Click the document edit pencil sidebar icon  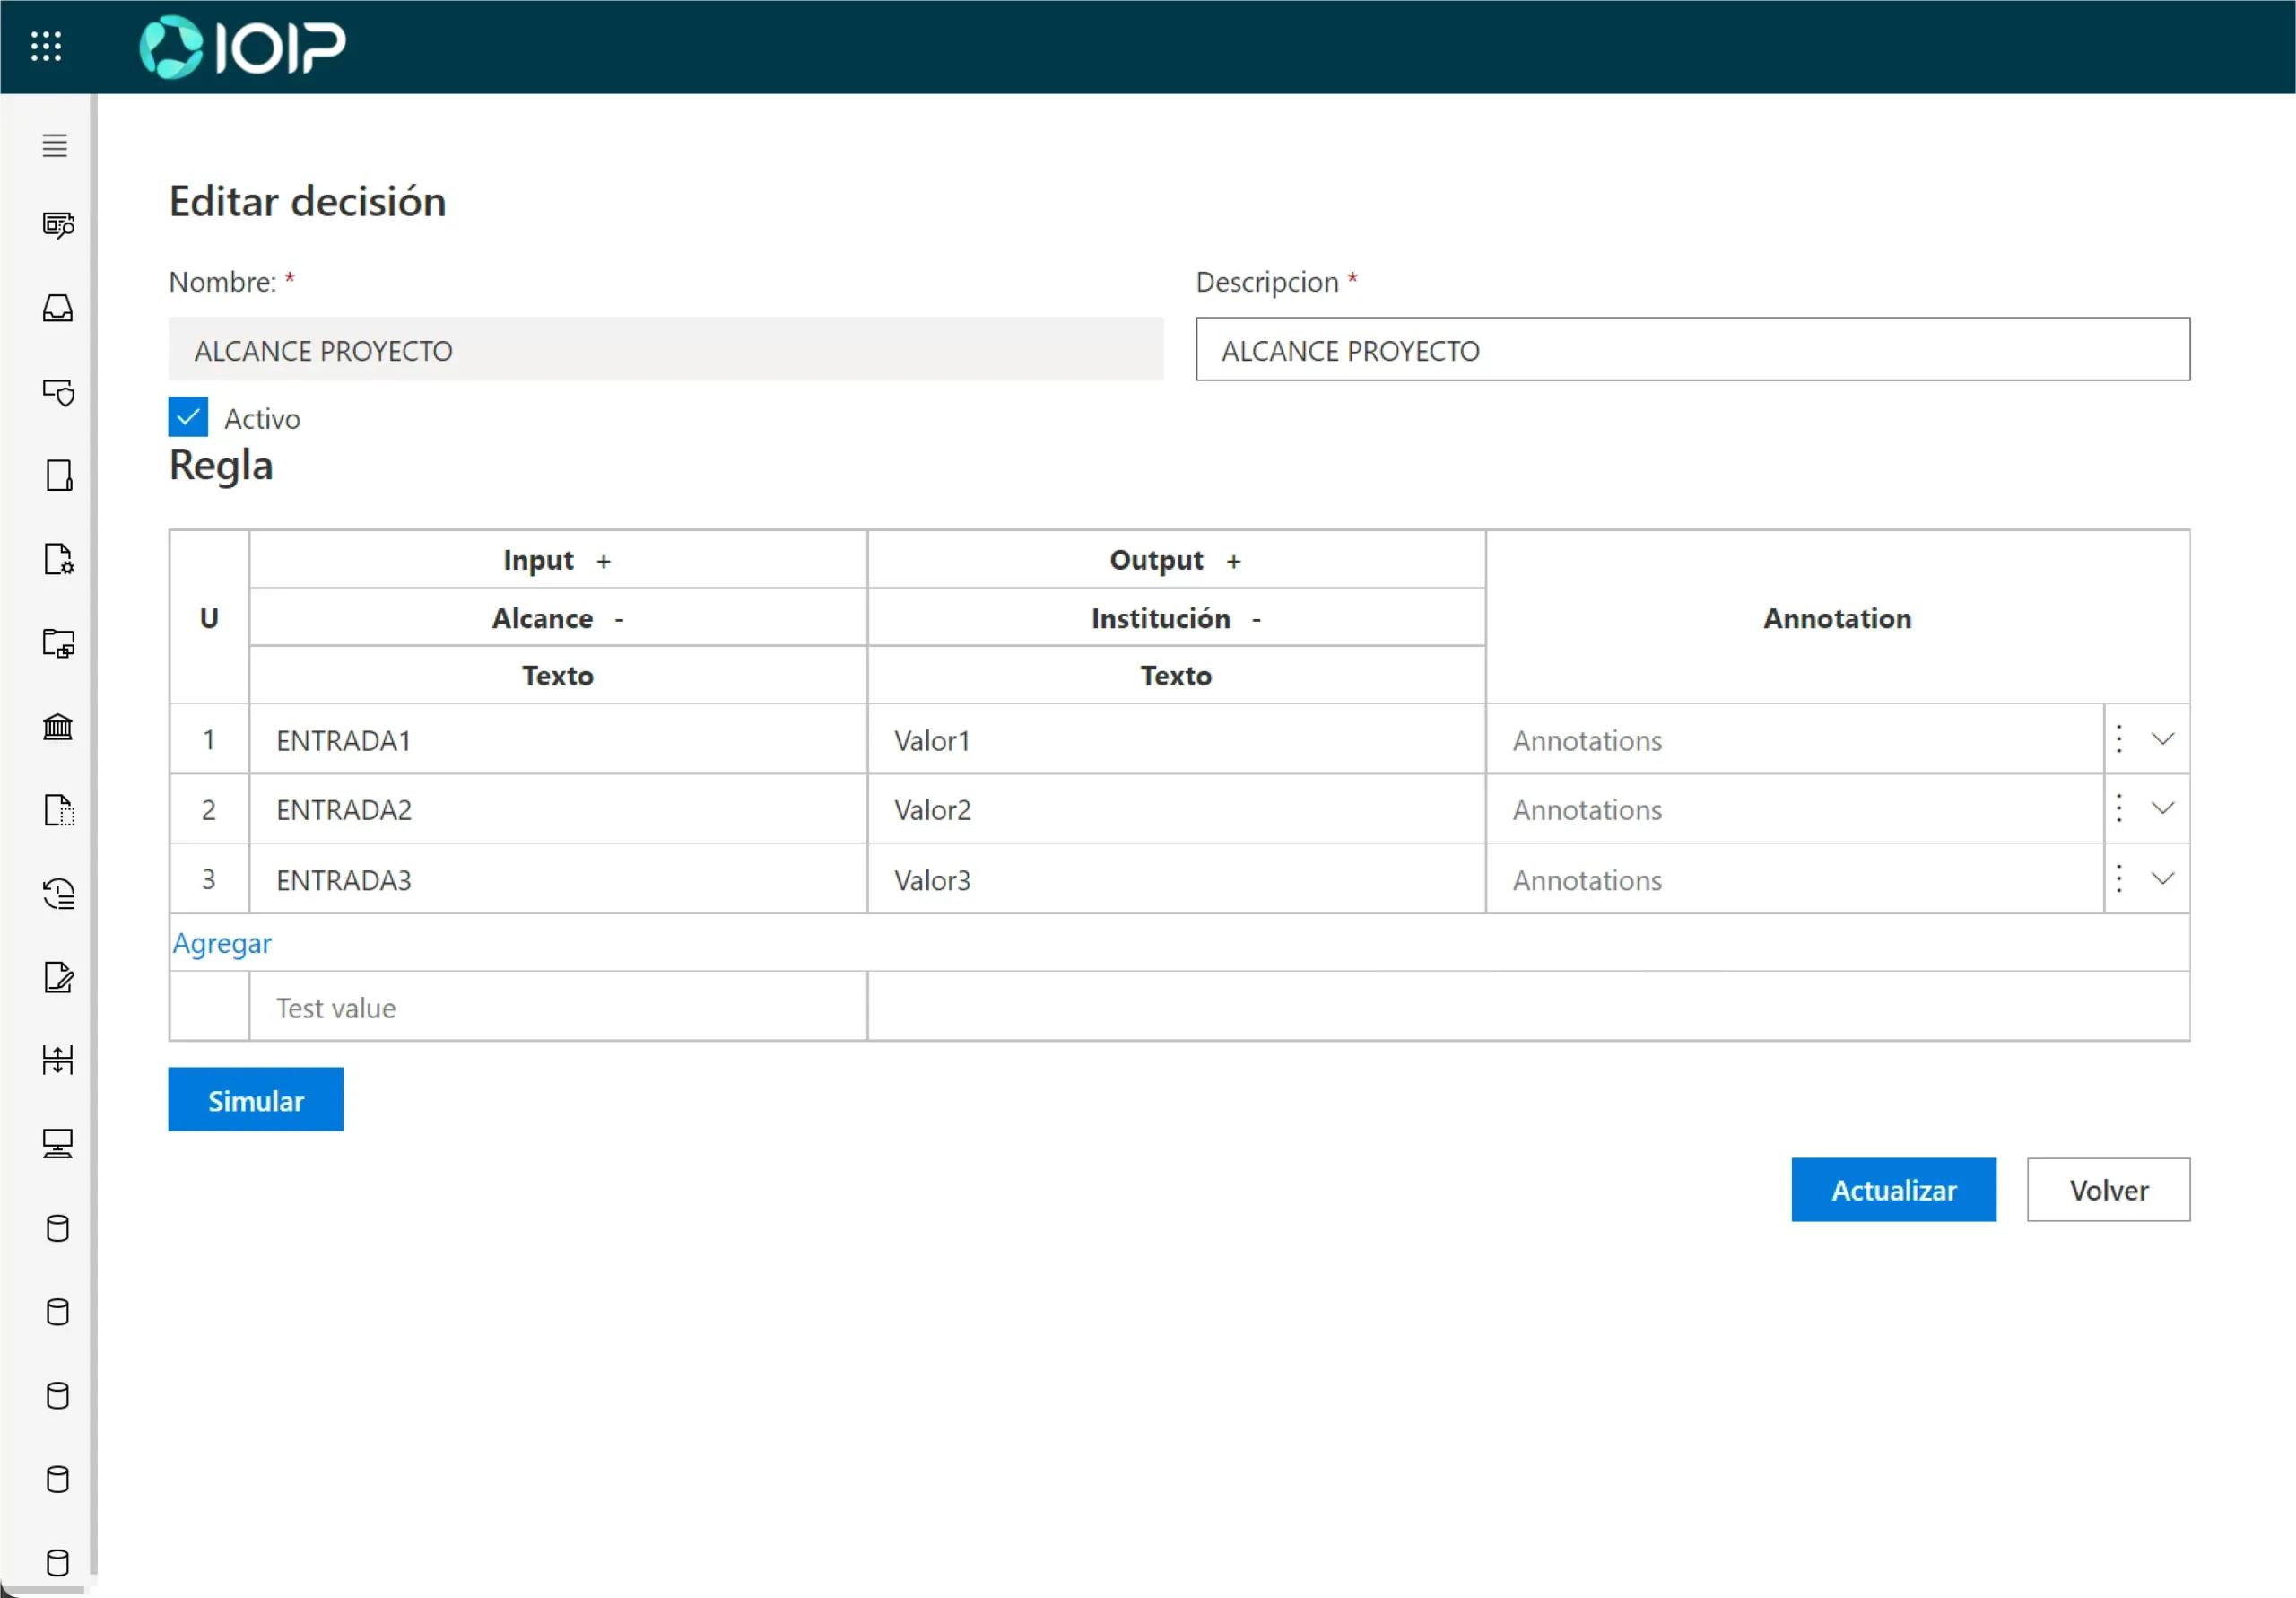pos(58,976)
